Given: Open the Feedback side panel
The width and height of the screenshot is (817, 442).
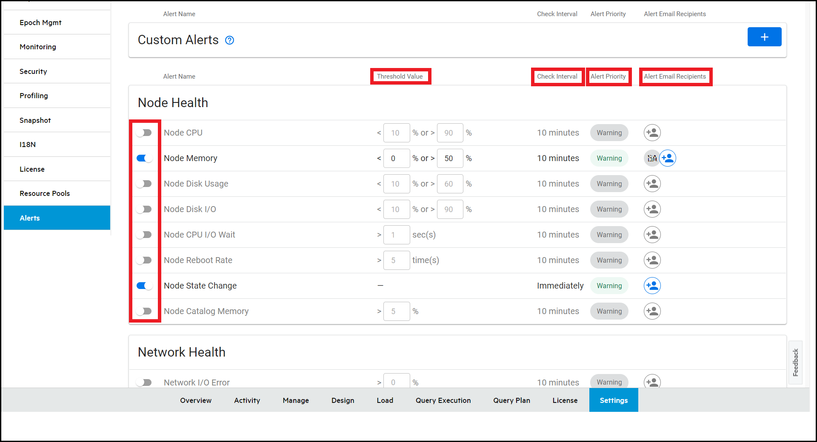Looking at the screenshot, I should click(795, 363).
